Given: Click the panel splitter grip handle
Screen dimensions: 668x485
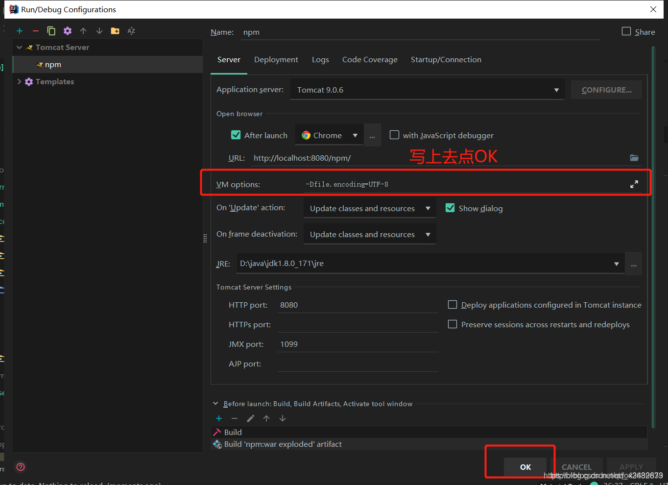Looking at the screenshot, I should pos(205,239).
